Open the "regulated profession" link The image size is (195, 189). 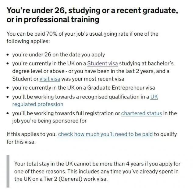pos(38,104)
